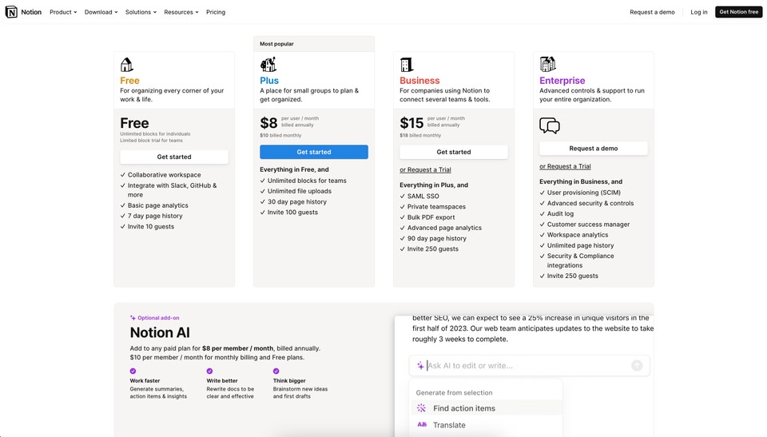
Task: Click the Translate language icon
Action: pyautogui.click(x=422, y=425)
